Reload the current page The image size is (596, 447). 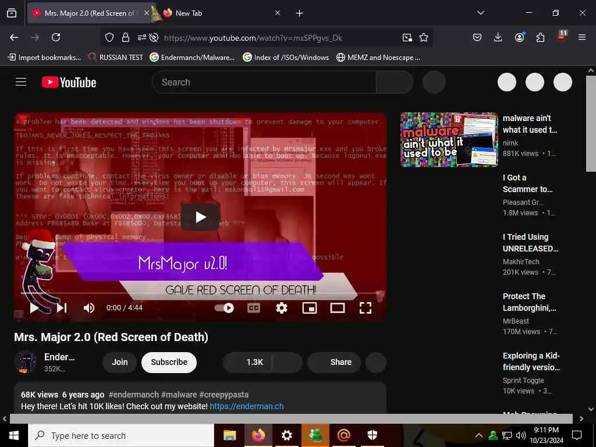(x=56, y=37)
